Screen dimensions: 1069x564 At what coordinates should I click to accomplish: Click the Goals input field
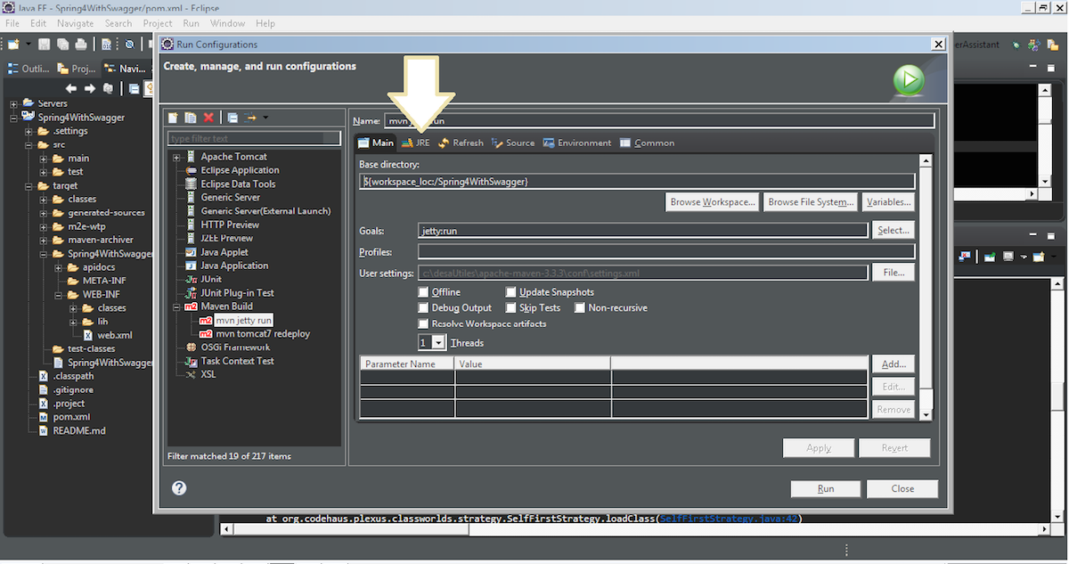pos(642,230)
